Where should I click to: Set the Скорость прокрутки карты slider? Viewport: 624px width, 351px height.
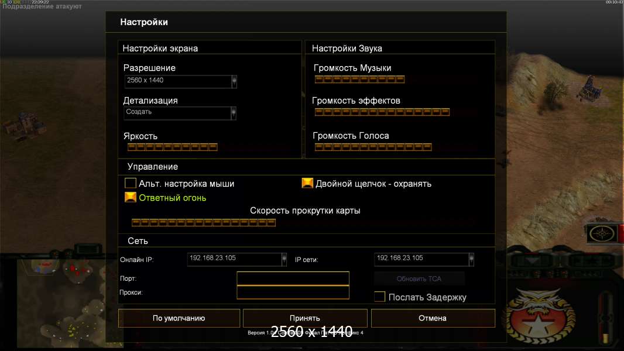(x=203, y=222)
